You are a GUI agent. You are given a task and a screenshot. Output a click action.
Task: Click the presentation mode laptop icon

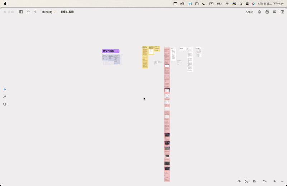[254, 181]
